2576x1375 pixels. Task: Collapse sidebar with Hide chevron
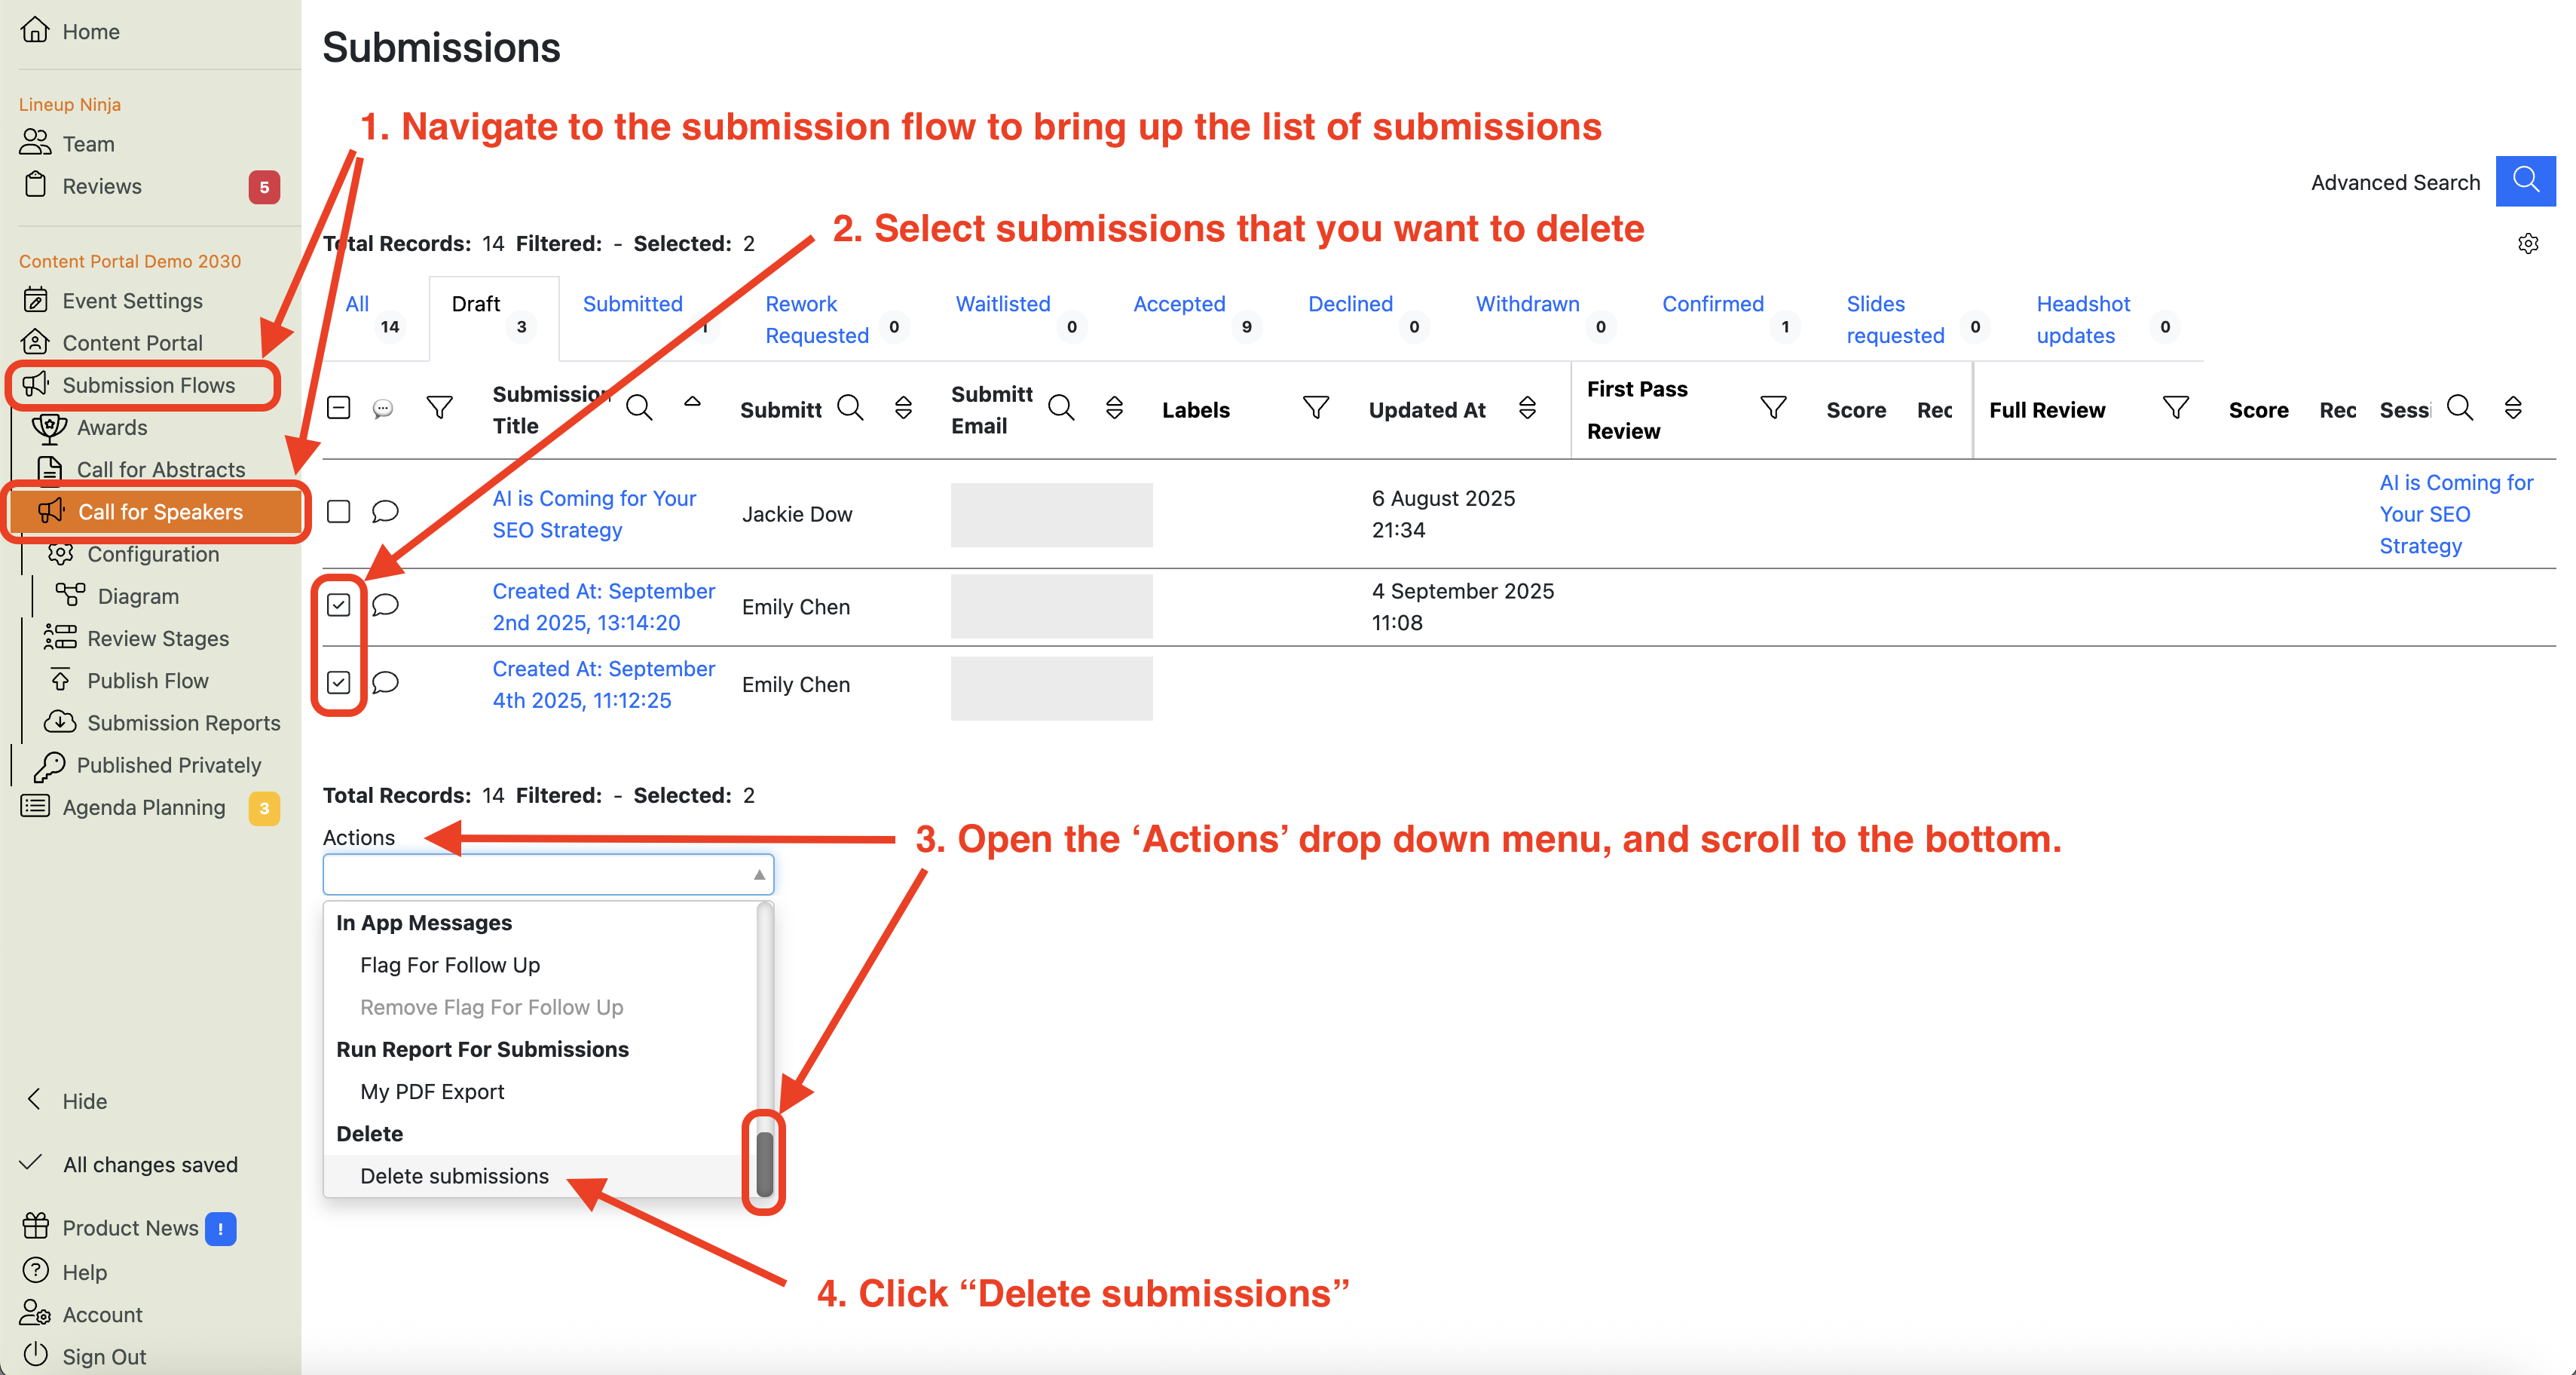pos(35,1100)
